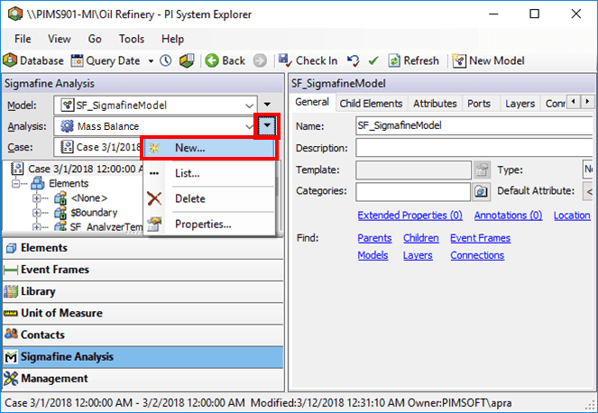The height and width of the screenshot is (413, 598).
Task: Click the Categories browse icon button
Action: 481,191
